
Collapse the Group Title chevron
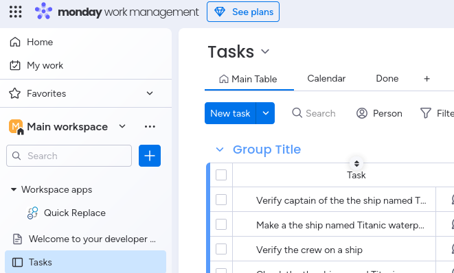point(220,150)
